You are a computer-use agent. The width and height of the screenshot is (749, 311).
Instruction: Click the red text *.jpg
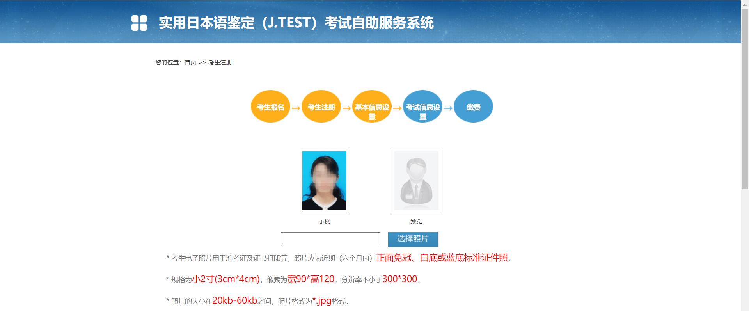(322, 301)
